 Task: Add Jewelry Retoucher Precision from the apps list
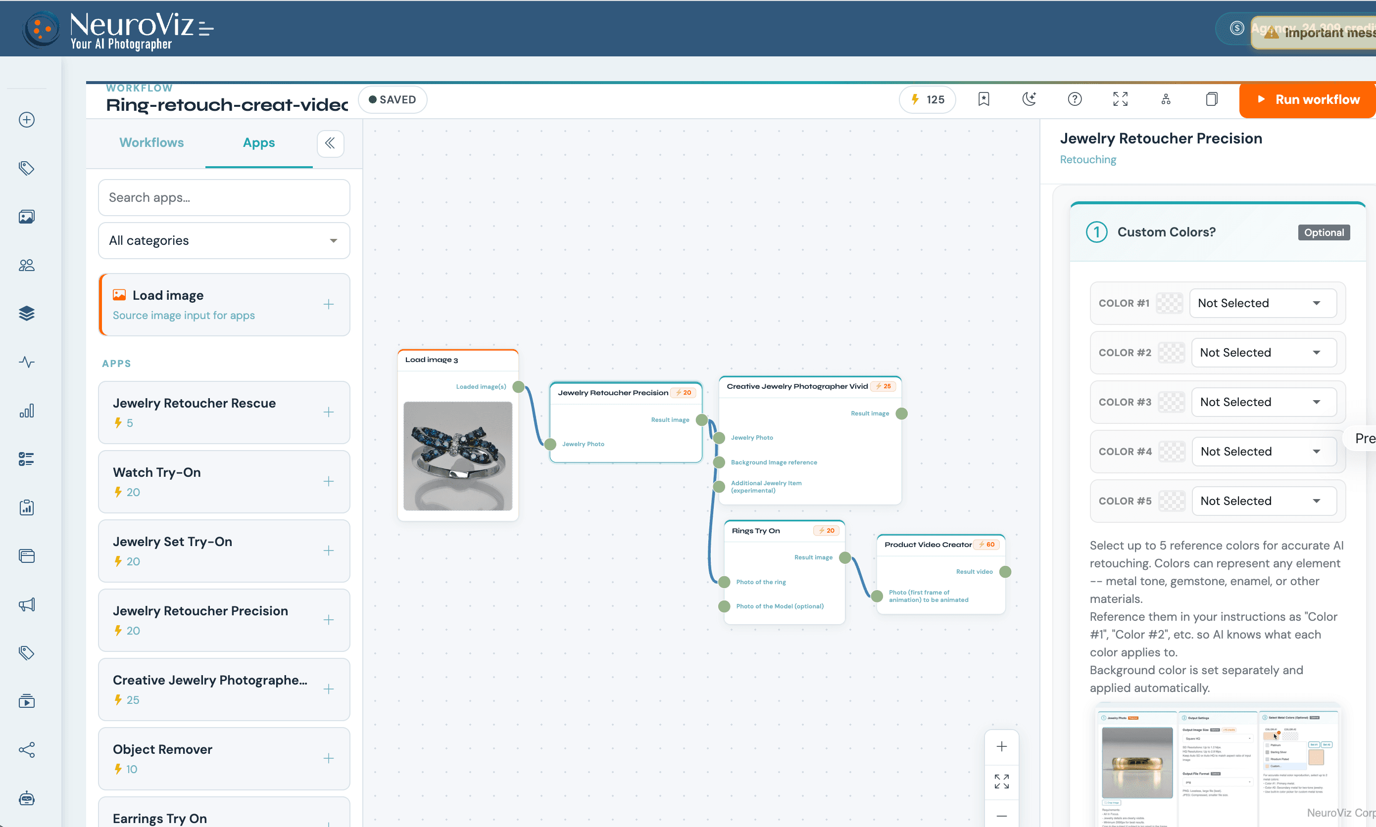point(329,620)
